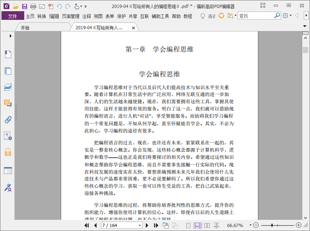Viewport: 310px width, 231px height.
Task: Zoom out with the minus button
Action: tap(256, 225)
